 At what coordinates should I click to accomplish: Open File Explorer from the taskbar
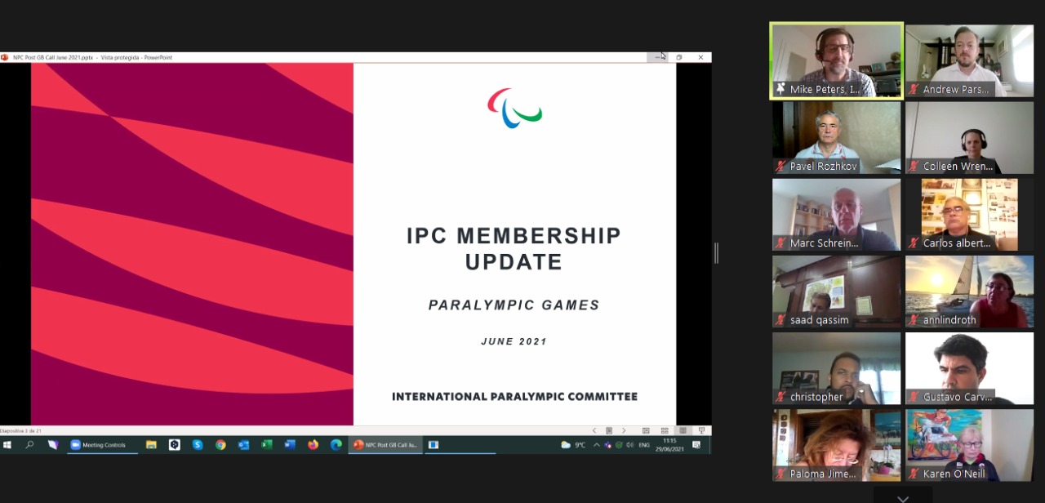click(x=151, y=445)
